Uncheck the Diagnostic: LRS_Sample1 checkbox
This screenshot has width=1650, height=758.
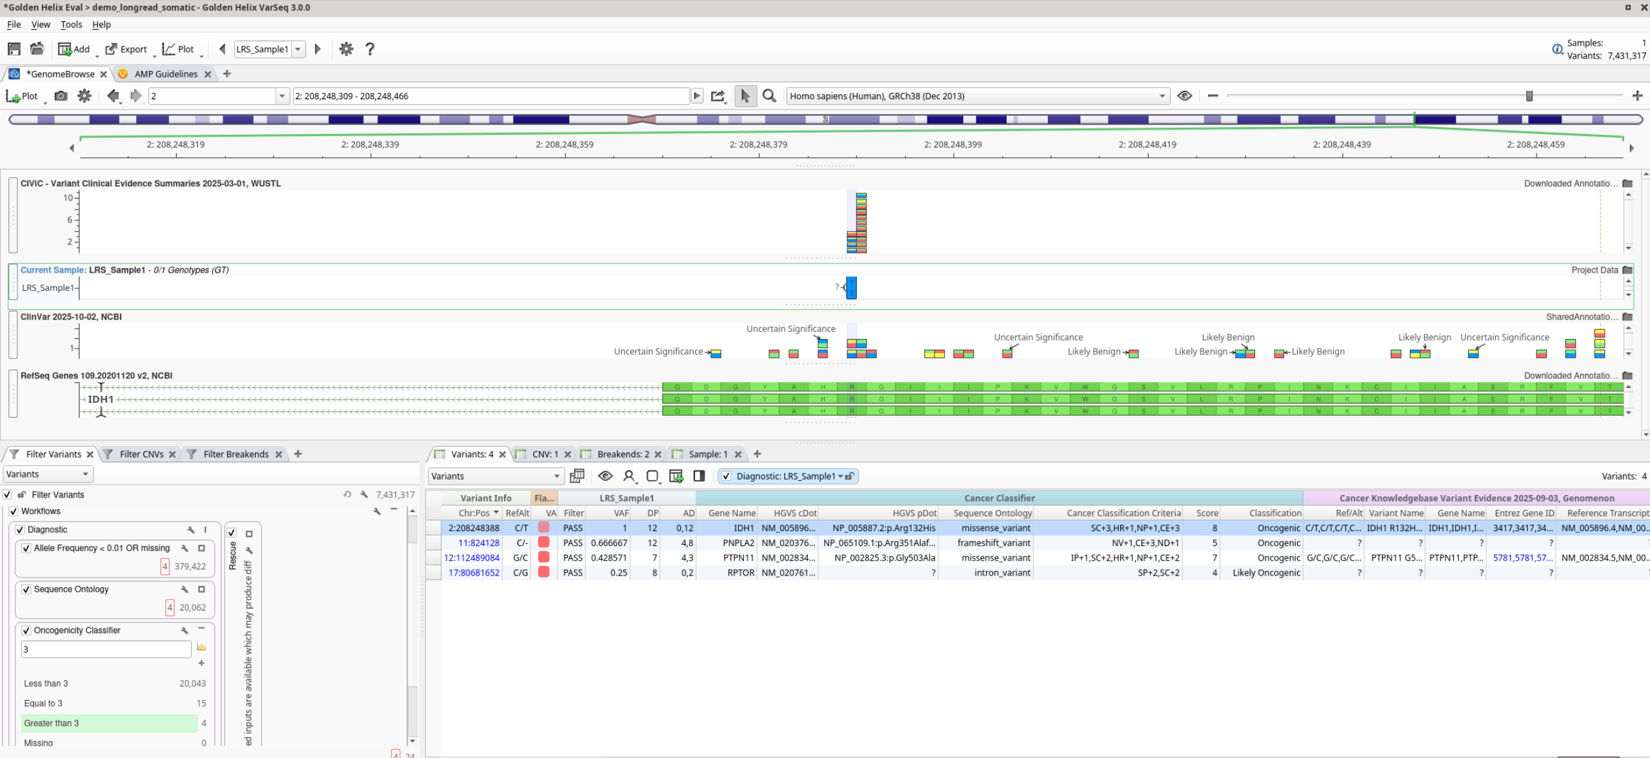coord(727,476)
